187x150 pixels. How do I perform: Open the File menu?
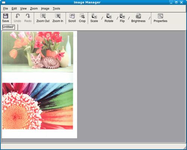tap(6, 9)
